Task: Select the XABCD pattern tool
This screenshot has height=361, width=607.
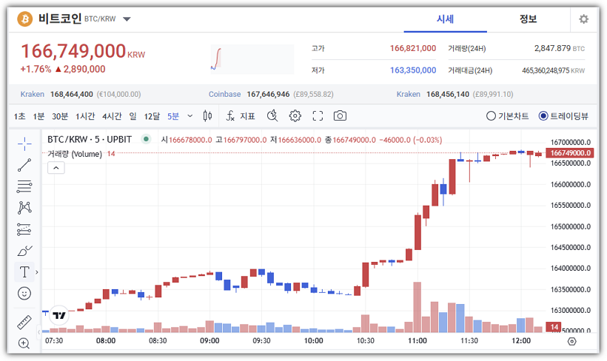Action: [x=24, y=208]
